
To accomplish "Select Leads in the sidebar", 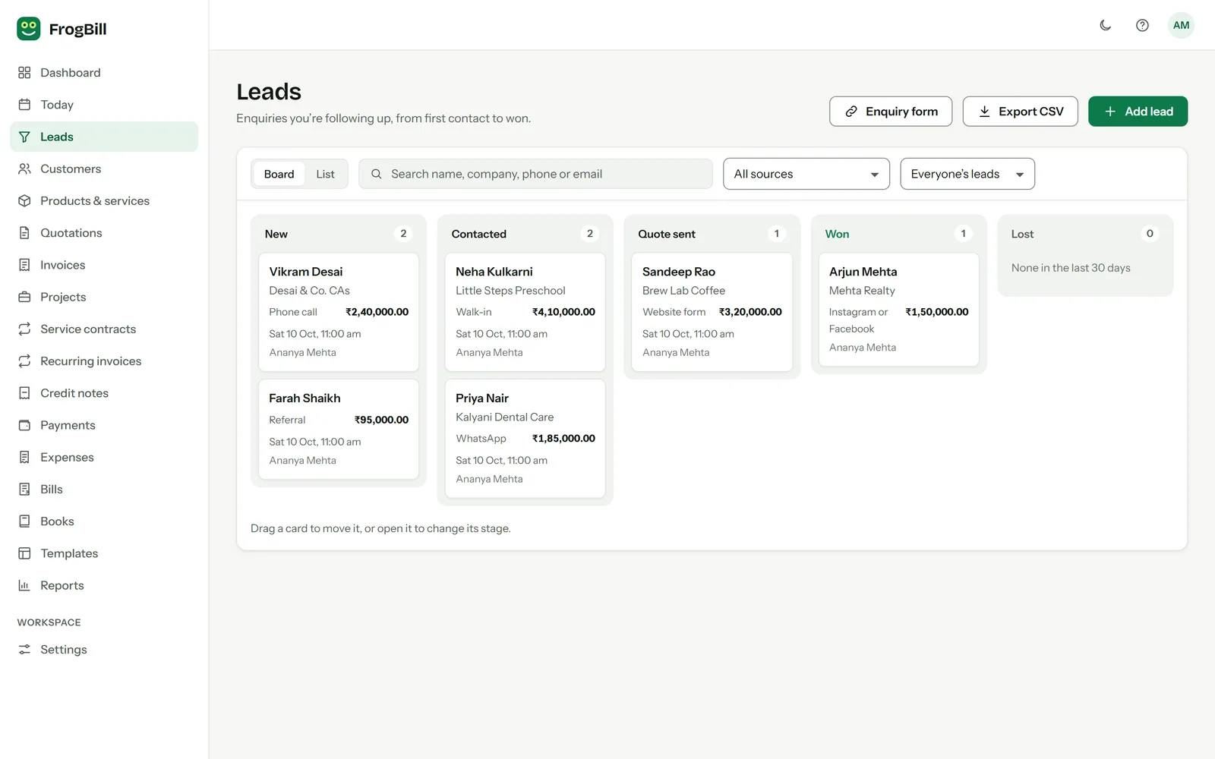I will pos(104,137).
